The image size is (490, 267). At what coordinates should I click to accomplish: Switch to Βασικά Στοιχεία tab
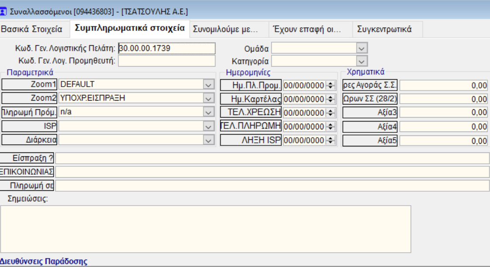tap(32, 30)
